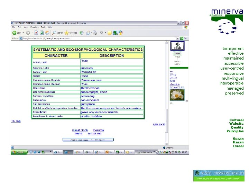Viewport: 249px width, 187px height.
Task: Click the 'phanerophyte, shrub' cell
Action: [112, 92]
